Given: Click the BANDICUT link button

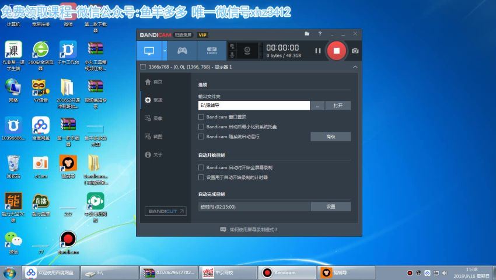Looking at the screenshot, I should click(x=166, y=211).
